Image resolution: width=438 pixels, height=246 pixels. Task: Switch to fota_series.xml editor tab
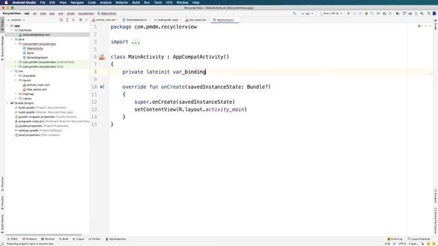click(x=197, y=20)
